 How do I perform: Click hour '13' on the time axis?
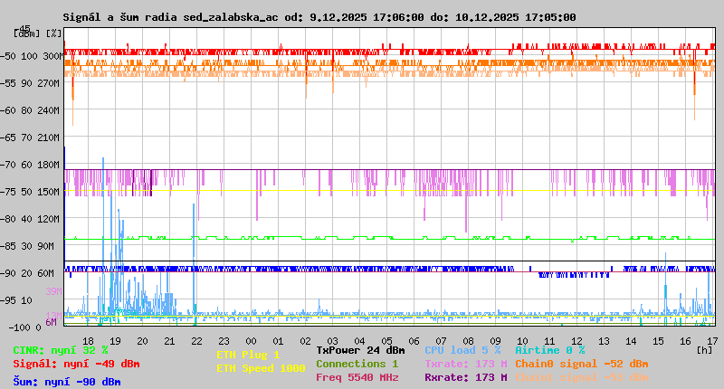pos(604,341)
